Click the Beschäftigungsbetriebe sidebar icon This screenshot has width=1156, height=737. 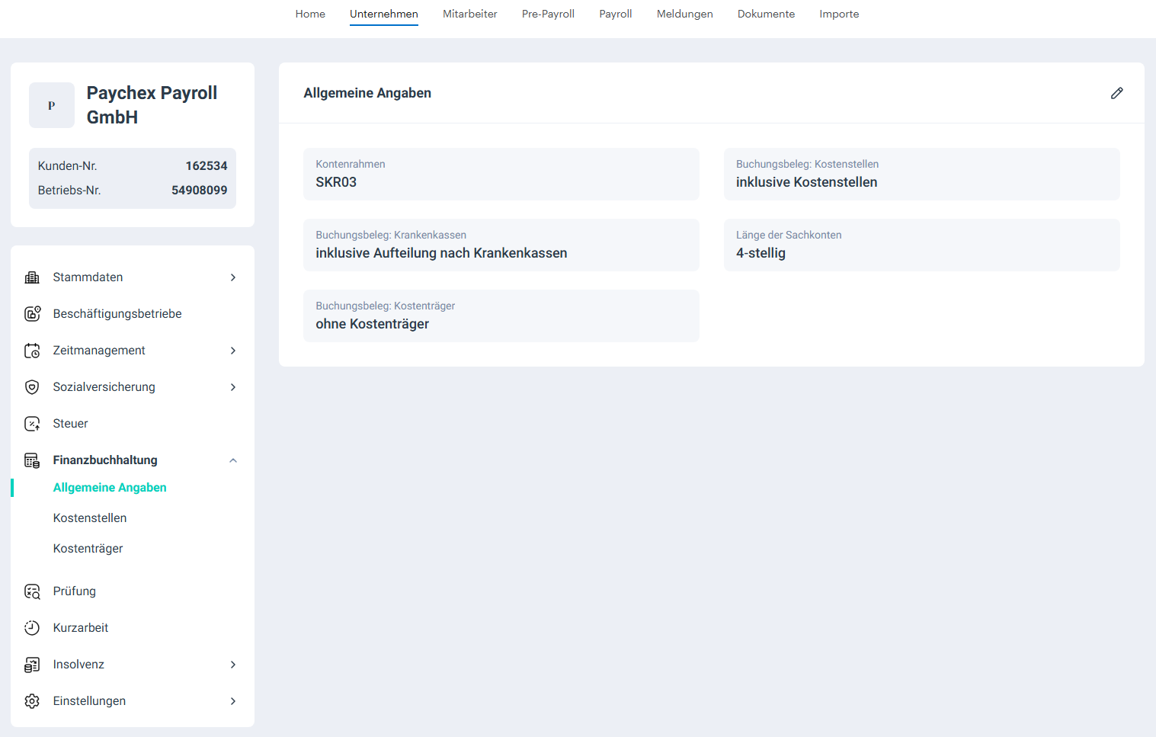tap(32, 314)
